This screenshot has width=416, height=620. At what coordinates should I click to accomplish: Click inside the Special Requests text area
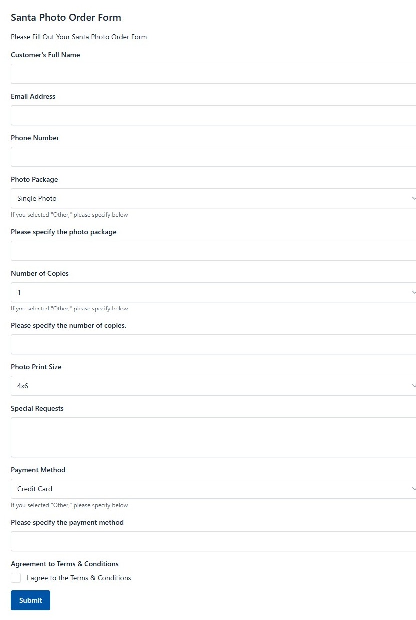[214, 437]
